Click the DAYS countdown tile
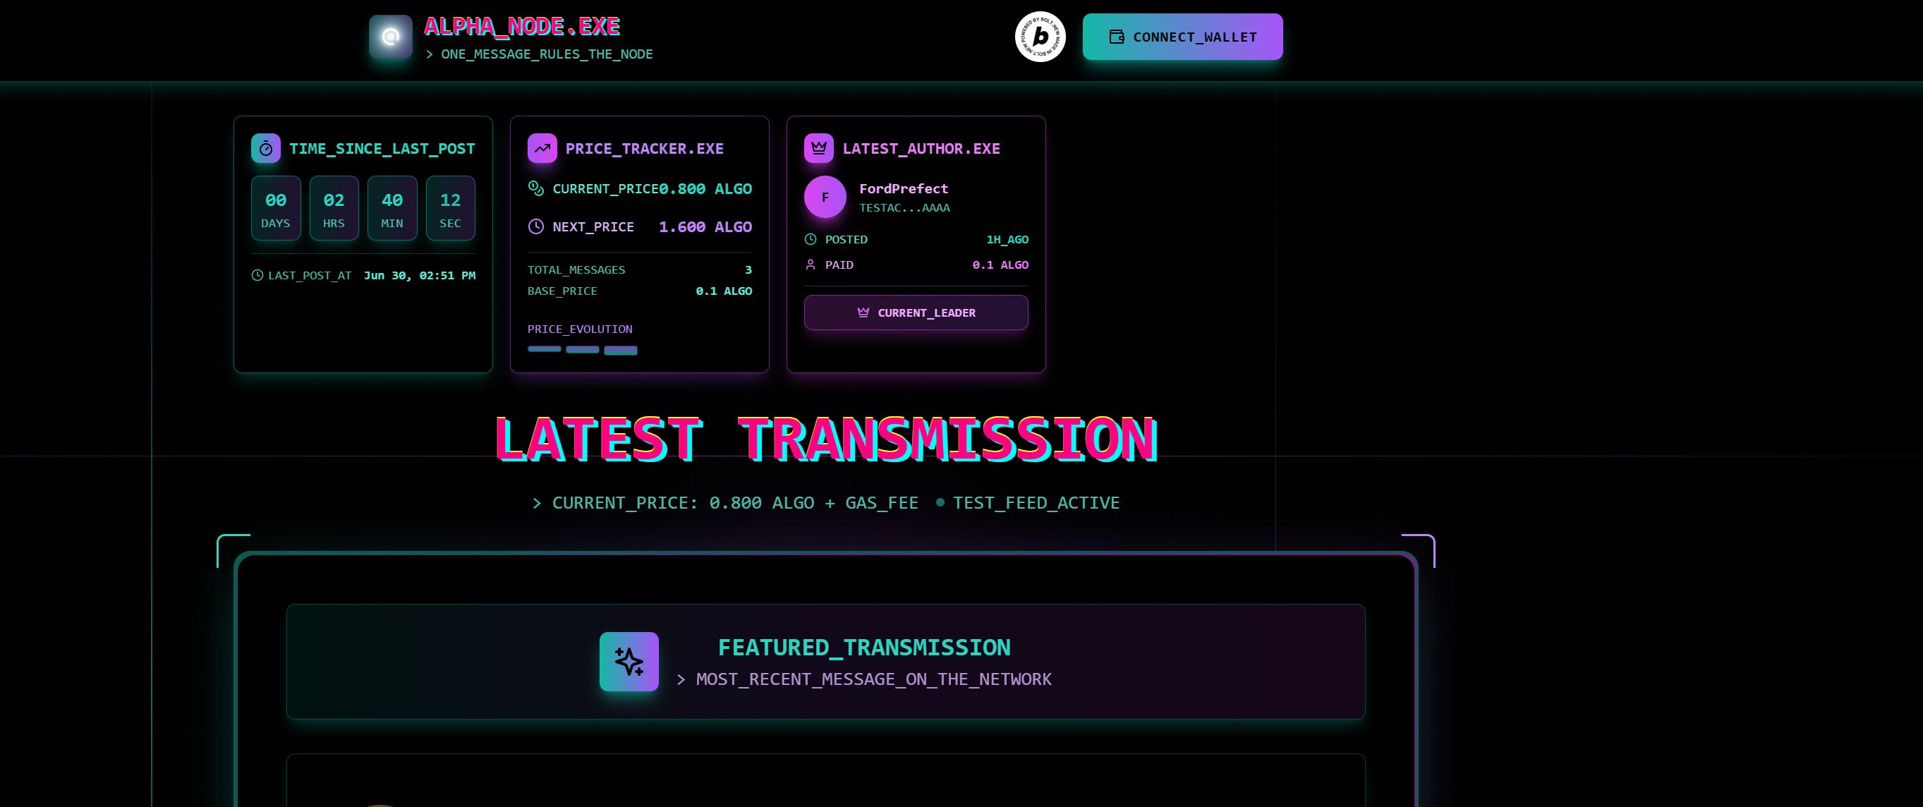Screen dimensions: 1923x807 click(x=275, y=208)
